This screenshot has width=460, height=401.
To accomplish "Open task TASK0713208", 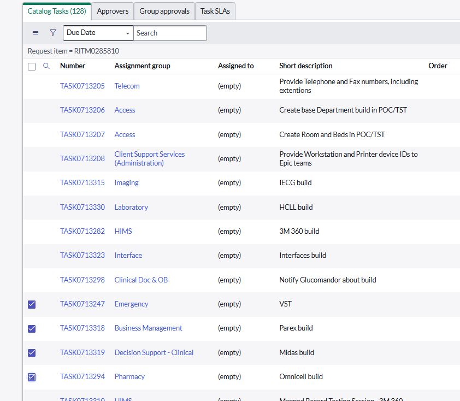I will (82, 158).
